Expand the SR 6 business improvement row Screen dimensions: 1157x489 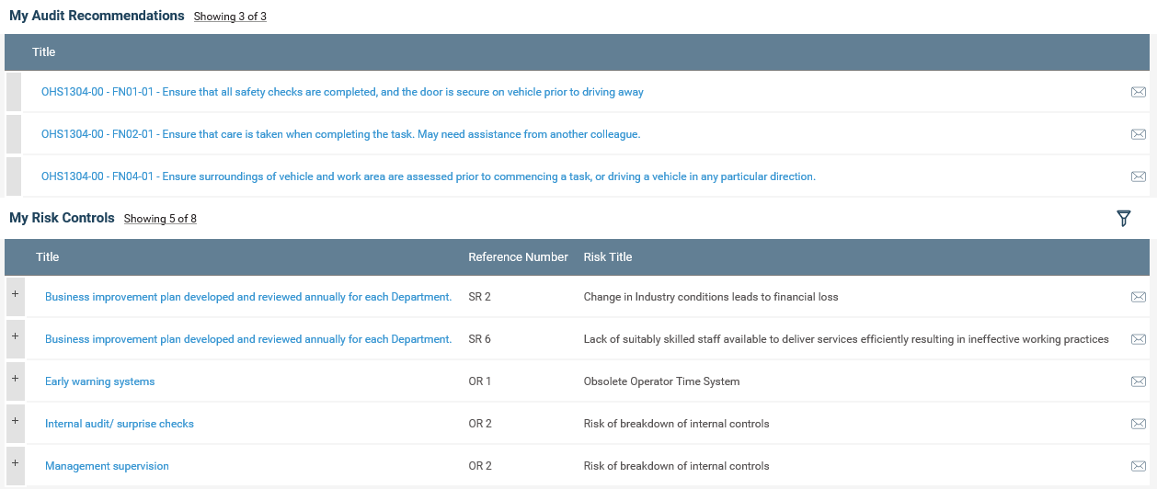coord(15,336)
